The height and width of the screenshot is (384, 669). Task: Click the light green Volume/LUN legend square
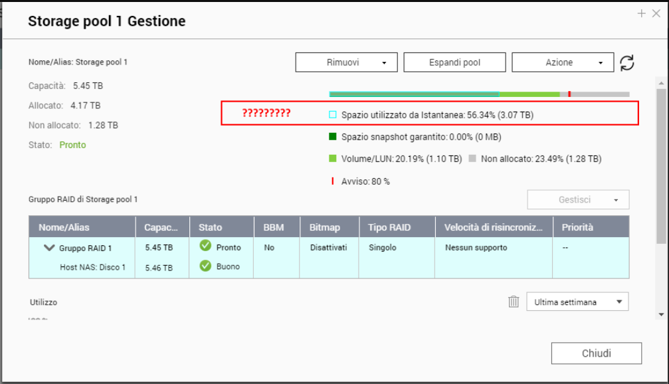pos(333,159)
